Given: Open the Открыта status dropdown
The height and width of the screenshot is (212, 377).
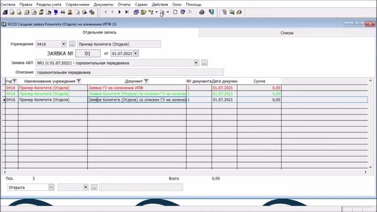Looking at the screenshot, I should [x=51, y=187].
